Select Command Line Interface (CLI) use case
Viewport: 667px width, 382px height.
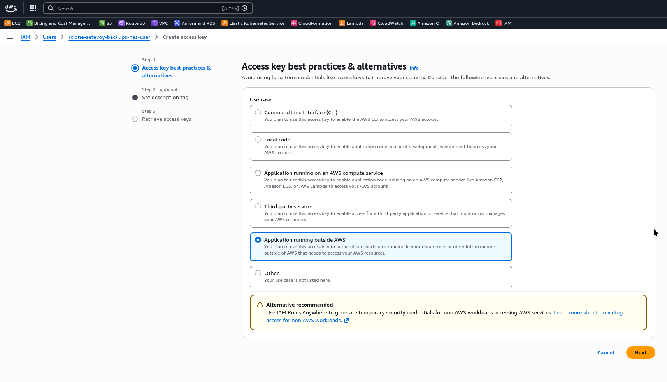click(258, 112)
